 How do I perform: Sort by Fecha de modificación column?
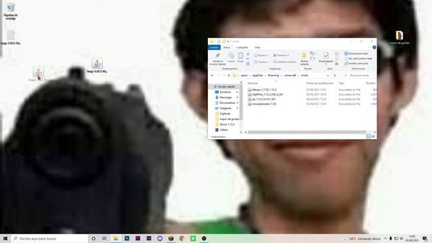(319, 83)
